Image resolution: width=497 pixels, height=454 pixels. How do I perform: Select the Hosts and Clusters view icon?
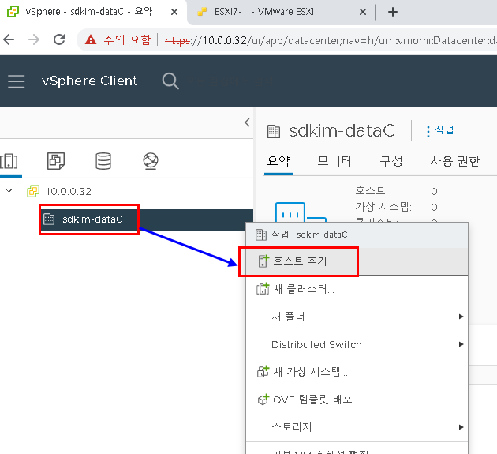(9, 161)
